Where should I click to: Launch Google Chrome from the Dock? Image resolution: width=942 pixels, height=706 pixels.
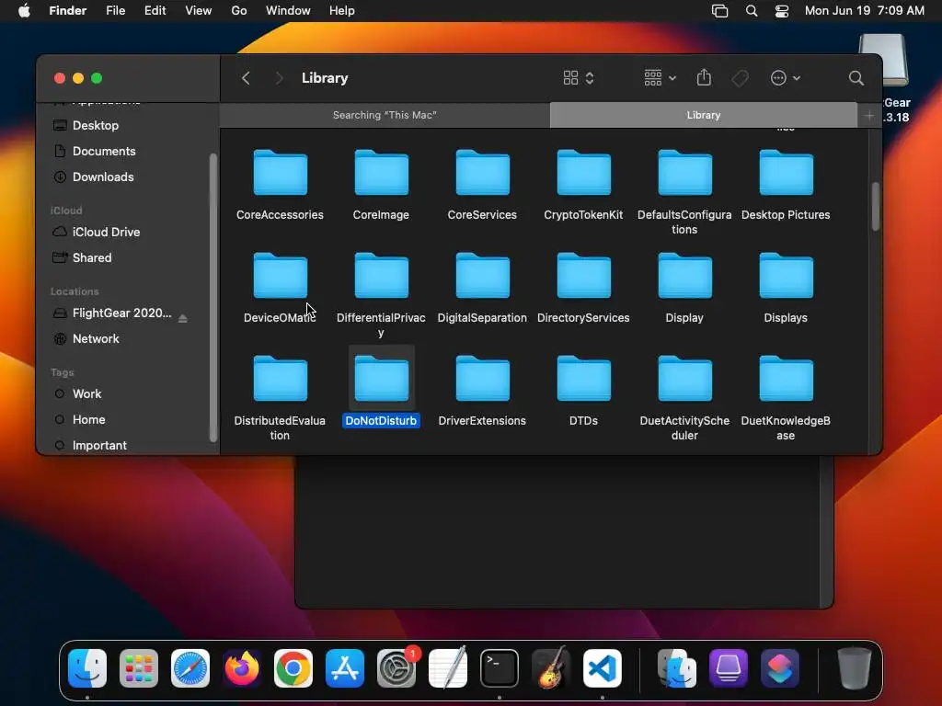pyautogui.click(x=293, y=668)
